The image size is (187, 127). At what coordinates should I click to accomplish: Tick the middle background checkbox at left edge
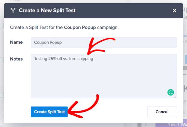[x=2, y=60]
